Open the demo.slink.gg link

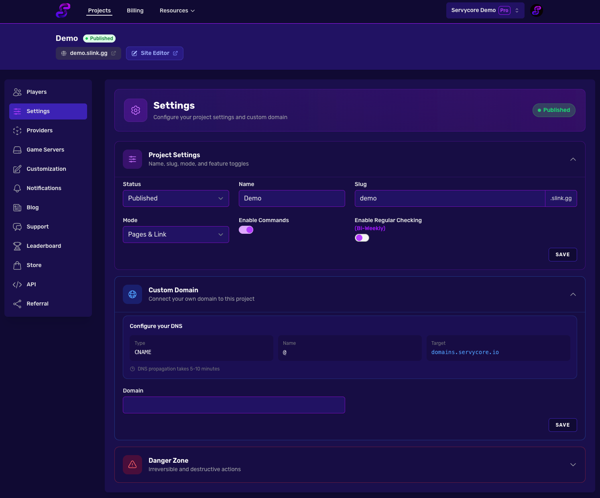coord(88,53)
